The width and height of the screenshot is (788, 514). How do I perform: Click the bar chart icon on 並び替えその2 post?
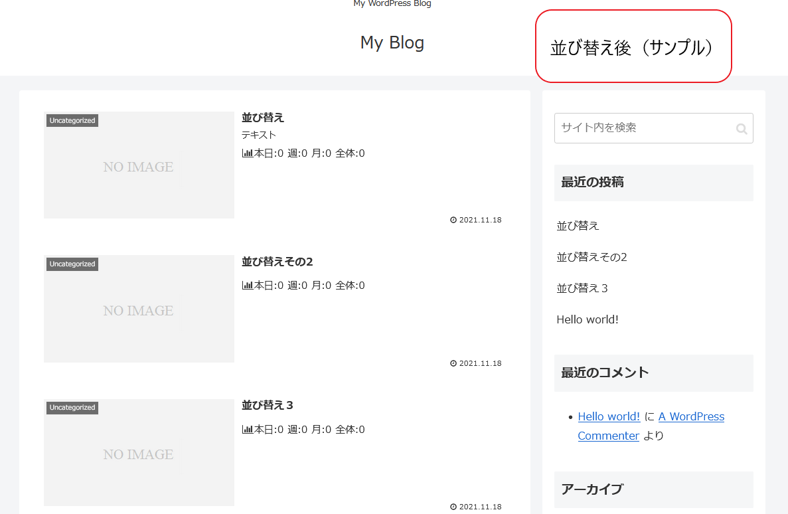tap(248, 286)
